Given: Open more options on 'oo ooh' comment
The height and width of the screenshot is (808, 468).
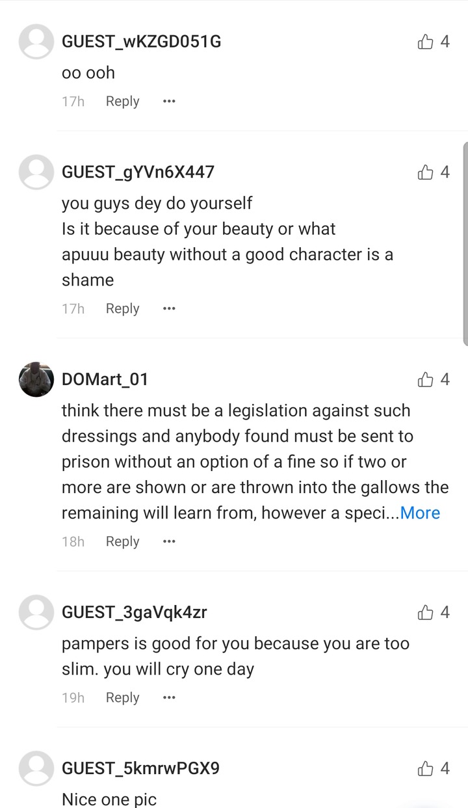Looking at the screenshot, I should click(169, 101).
